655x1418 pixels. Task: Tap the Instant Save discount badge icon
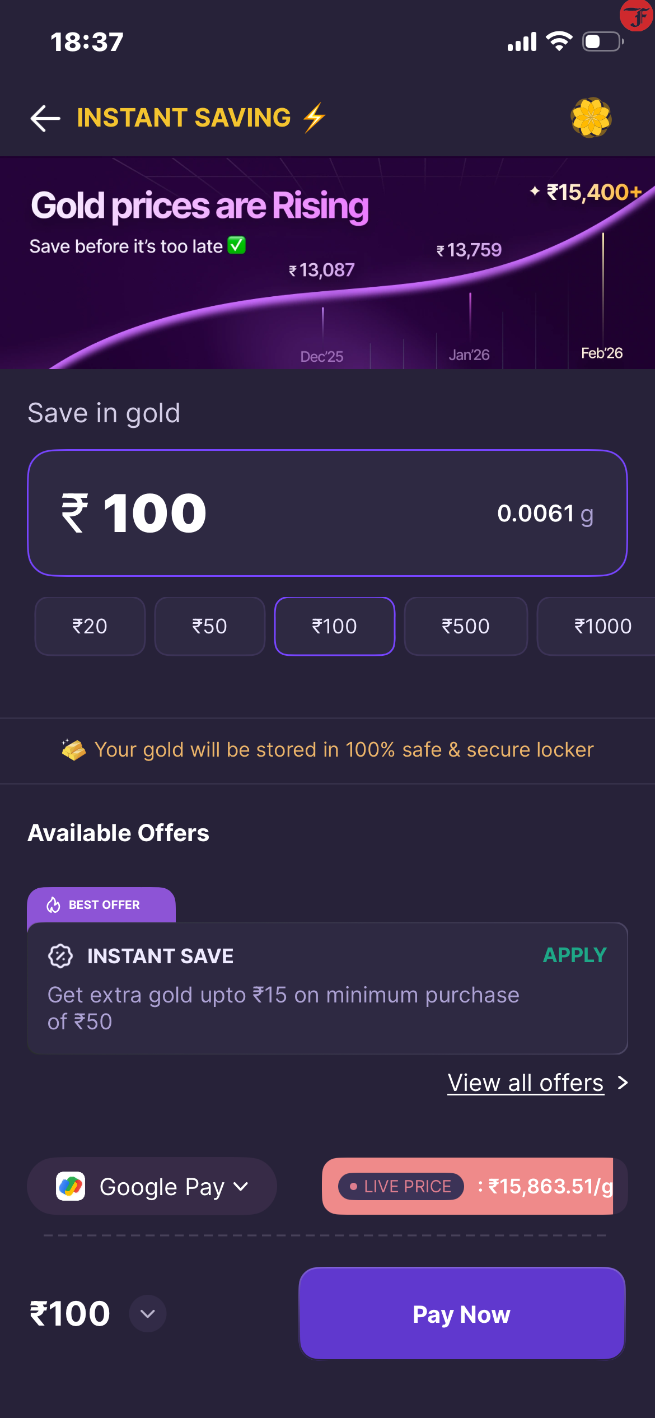tap(60, 956)
